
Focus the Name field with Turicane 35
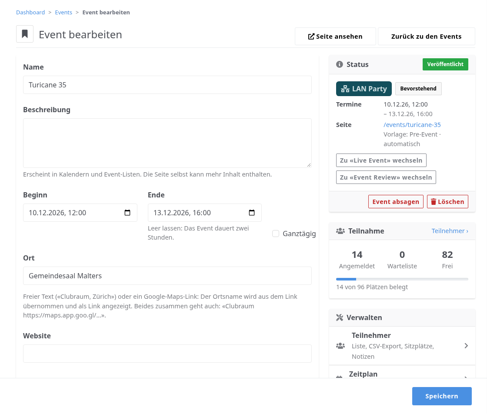[x=167, y=85]
